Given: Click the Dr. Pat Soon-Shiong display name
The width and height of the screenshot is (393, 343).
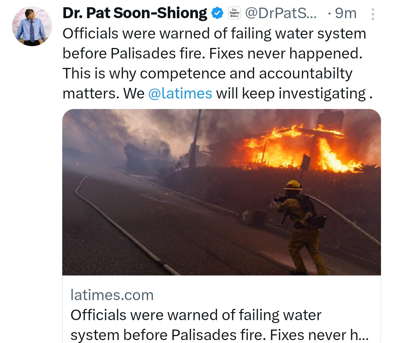Looking at the screenshot, I should pyautogui.click(x=135, y=13).
